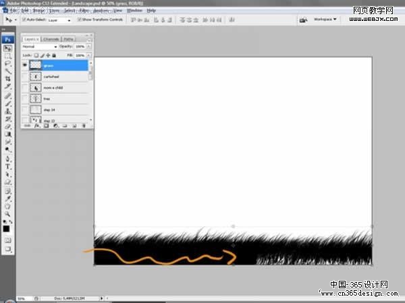This screenshot has width=405, height=303.
Task: Open the Layers panel options menu
Action: (89, 40)
